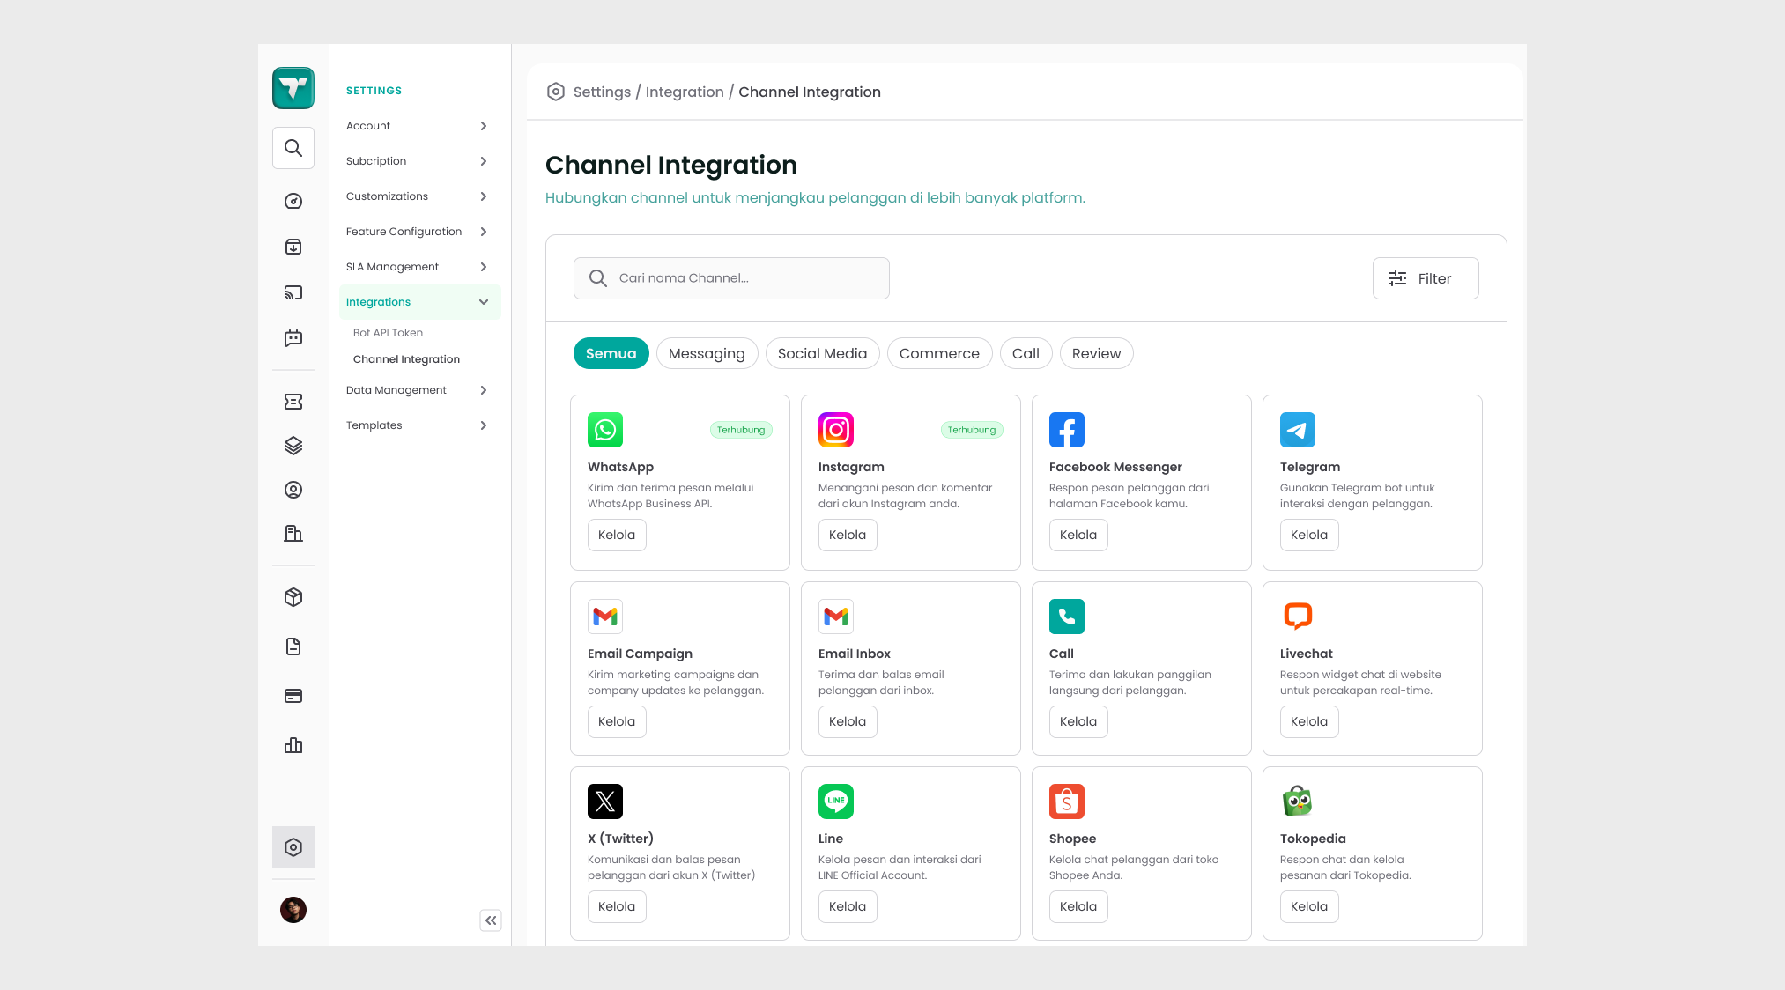Screen dimensions: 1785x990
Task: Click the Telegram channel logo
Action: (x=1298, y=430)
